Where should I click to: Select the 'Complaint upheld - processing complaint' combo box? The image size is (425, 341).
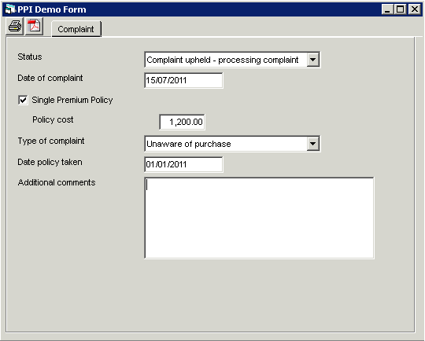(232, 60)
